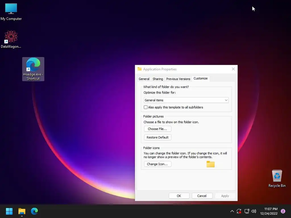Image resolution: width=291 pixels, height=218 pixels.
Task: Open the My Computer desktop icon
Action: click(x=11, y=12)
